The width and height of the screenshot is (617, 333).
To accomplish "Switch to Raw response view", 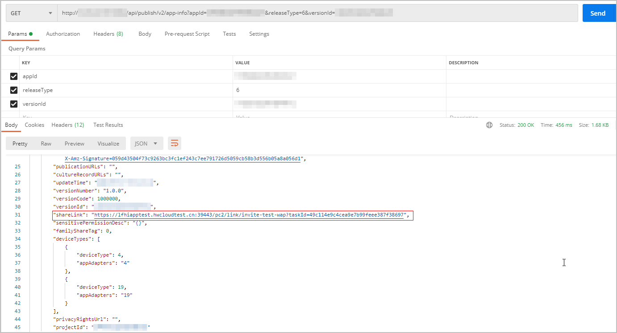I will [46, 143].
